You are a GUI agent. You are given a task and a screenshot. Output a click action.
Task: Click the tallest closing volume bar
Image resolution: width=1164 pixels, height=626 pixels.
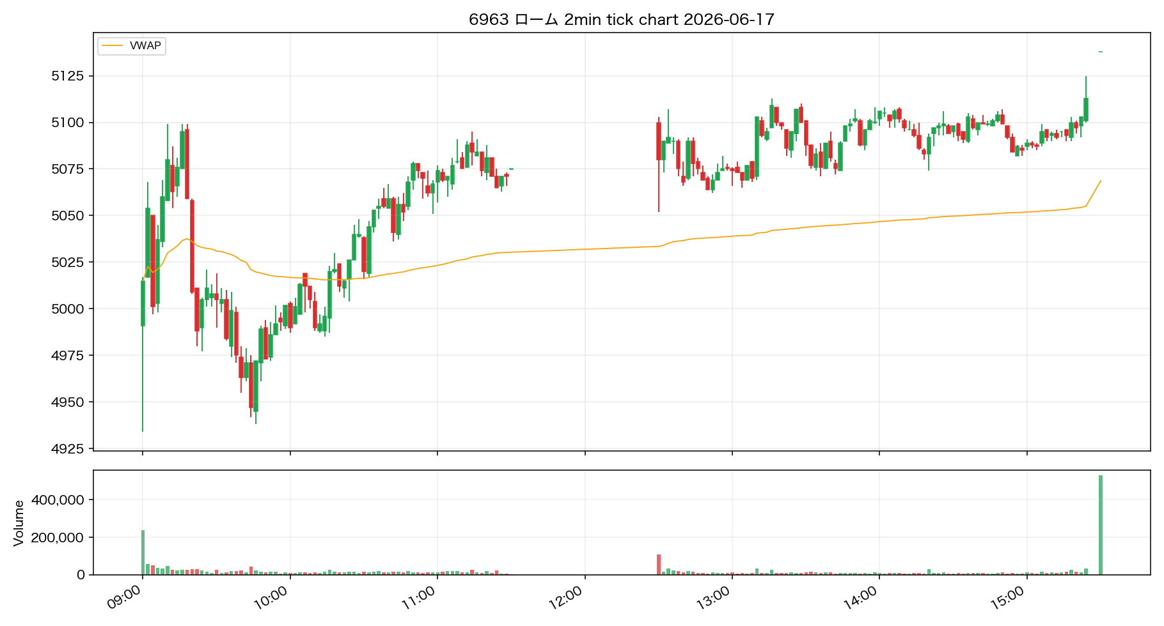pos(1101,525)
